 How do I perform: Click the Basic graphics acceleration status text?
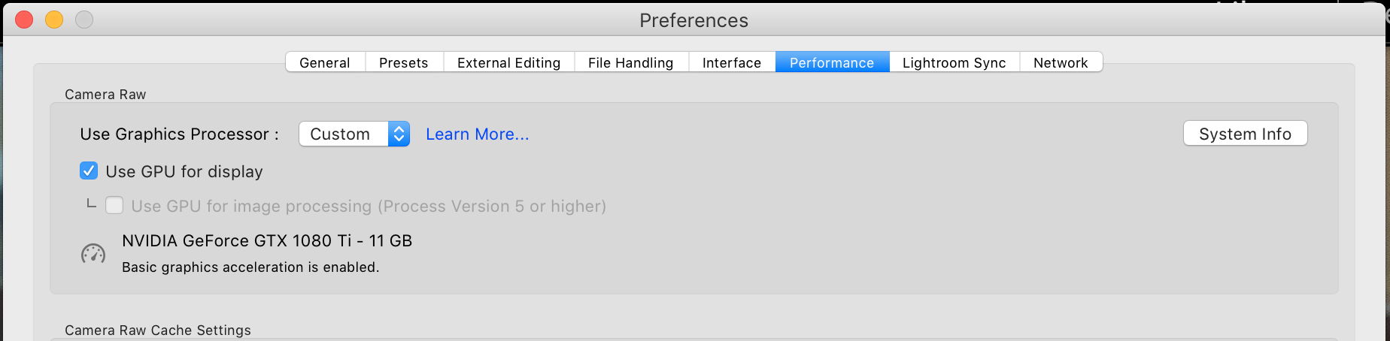tap(250, 267)
